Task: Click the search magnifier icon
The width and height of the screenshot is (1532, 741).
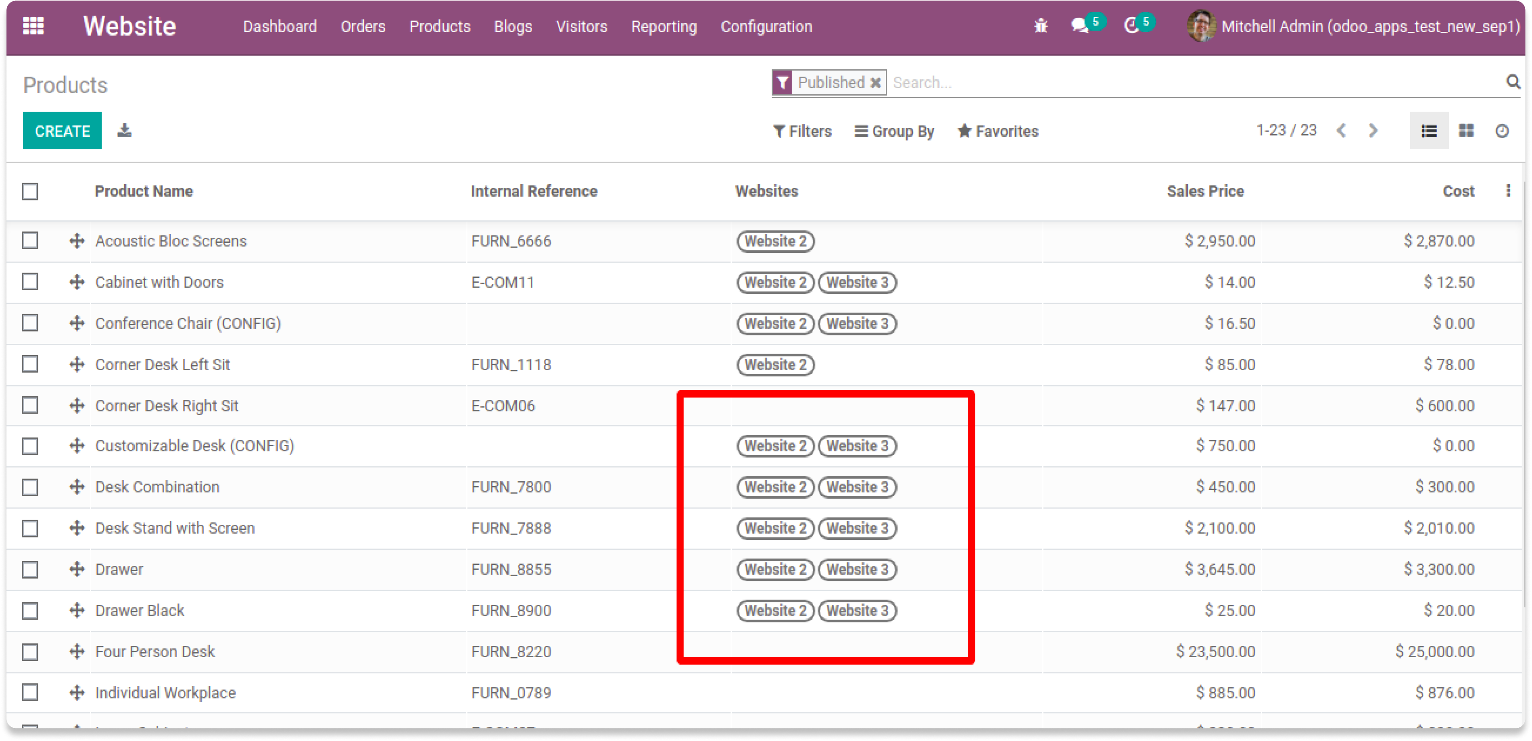Action: coord(1512,82)
